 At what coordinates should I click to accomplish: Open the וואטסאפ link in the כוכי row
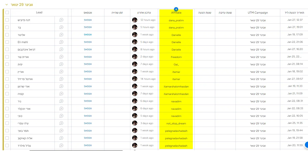point(87,116)
